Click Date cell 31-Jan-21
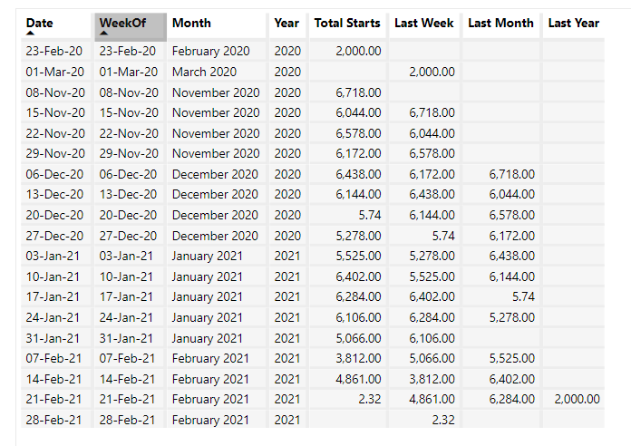The height and width of the screenshot is (446, 631). [53, 338]
